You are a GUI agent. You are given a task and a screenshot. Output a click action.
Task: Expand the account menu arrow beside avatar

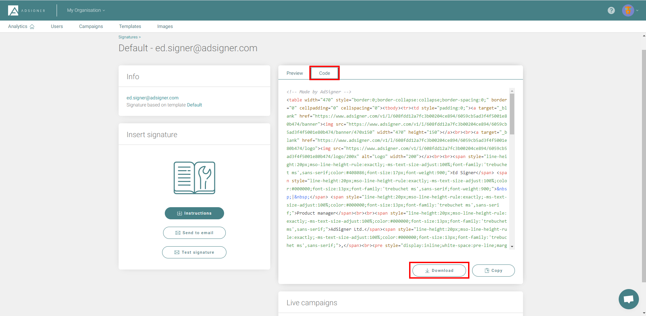(637, 10)
